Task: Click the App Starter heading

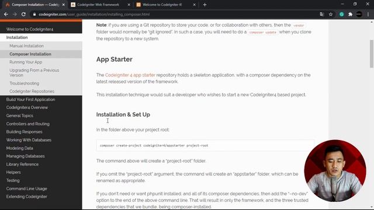Action: 115,60
